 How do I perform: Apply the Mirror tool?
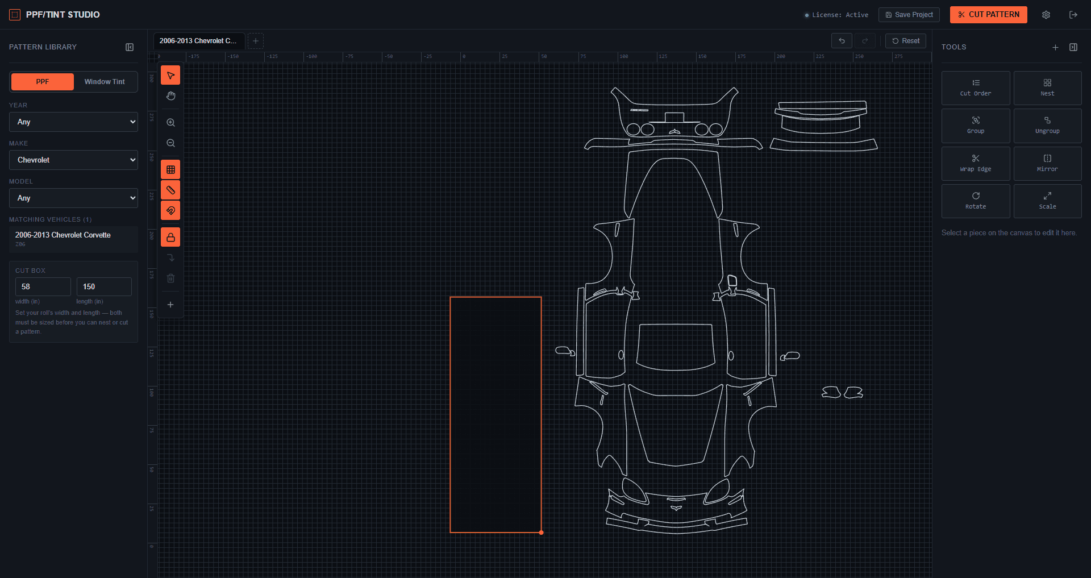tap(1047, 164)
